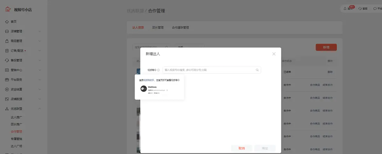
Task: Switch to the 团长管理 tab
Action: pos(158,28)
